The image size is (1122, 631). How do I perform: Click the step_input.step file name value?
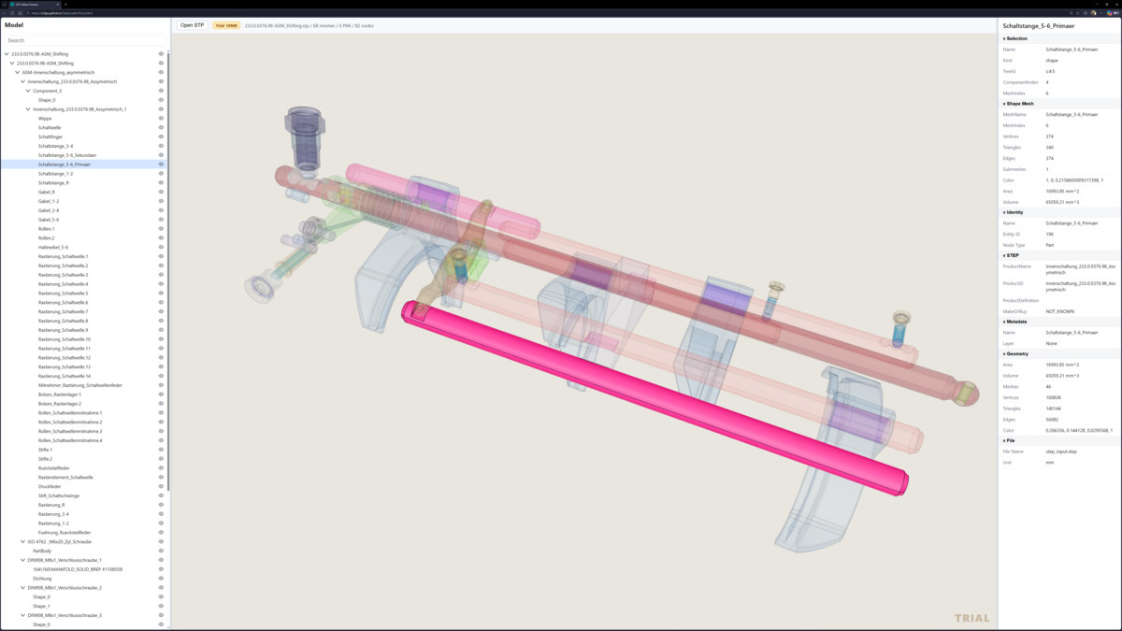coord(1061,452)
